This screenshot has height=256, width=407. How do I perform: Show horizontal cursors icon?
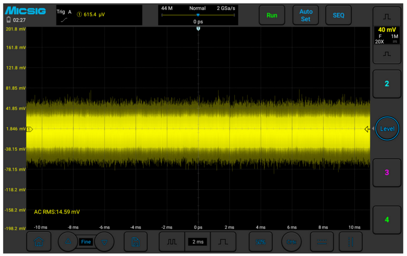click(322, 242)
